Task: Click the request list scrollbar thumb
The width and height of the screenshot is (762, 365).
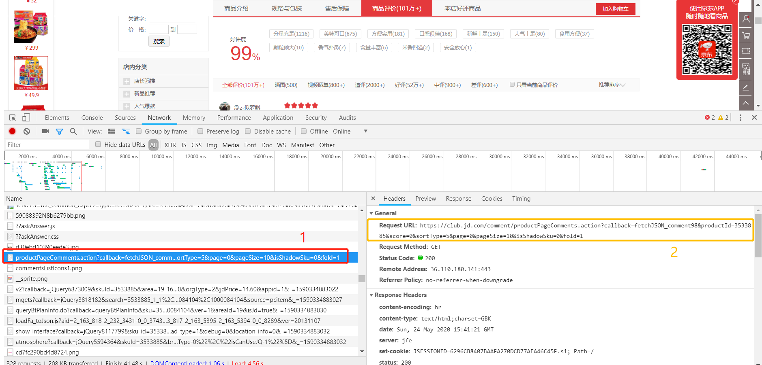Action: 362,278
